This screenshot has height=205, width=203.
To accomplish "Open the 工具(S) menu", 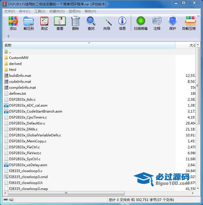I will point(39,11).
